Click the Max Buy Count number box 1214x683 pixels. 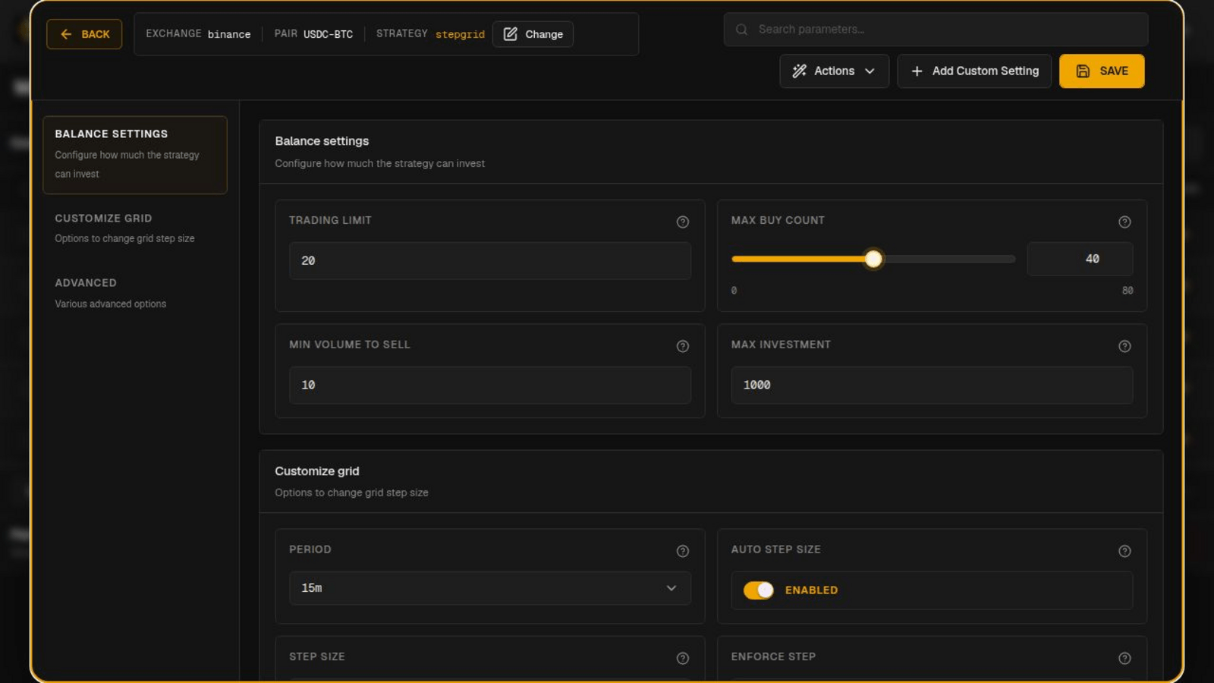[1080, 260]
